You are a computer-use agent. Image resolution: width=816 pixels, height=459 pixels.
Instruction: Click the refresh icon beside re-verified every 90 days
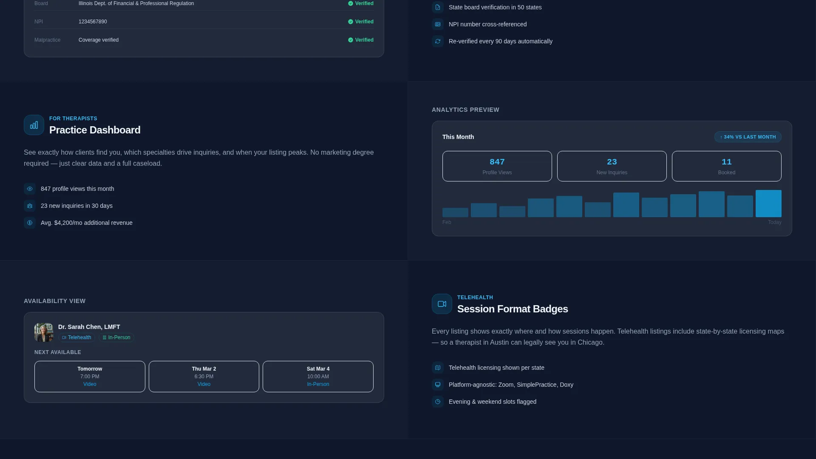[438, 41]
